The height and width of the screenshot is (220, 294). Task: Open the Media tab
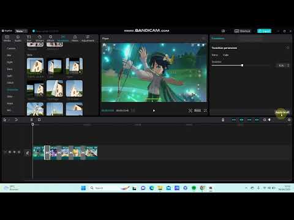tap(7, 38)
